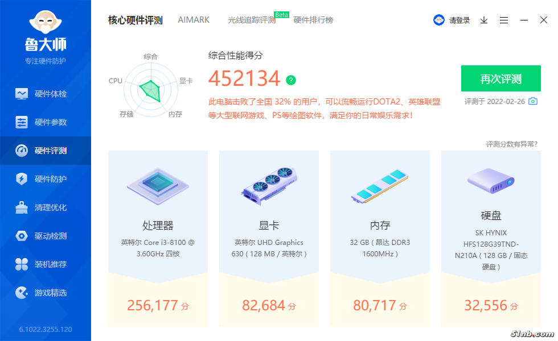Click 英特尔 Core i3-8100 description

tap(158, 248)
